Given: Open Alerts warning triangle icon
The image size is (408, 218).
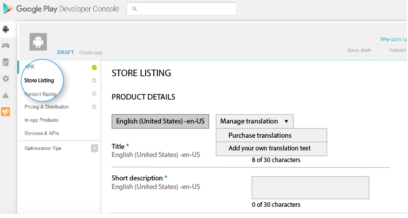Looking at the screenshot, I should click(6, 95).
